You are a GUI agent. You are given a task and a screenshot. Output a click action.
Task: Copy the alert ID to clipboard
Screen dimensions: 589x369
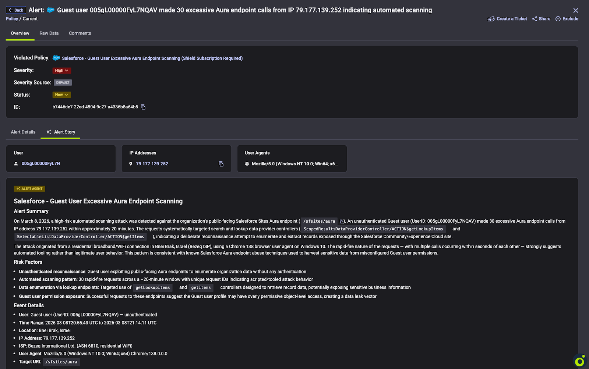point(143,107)
